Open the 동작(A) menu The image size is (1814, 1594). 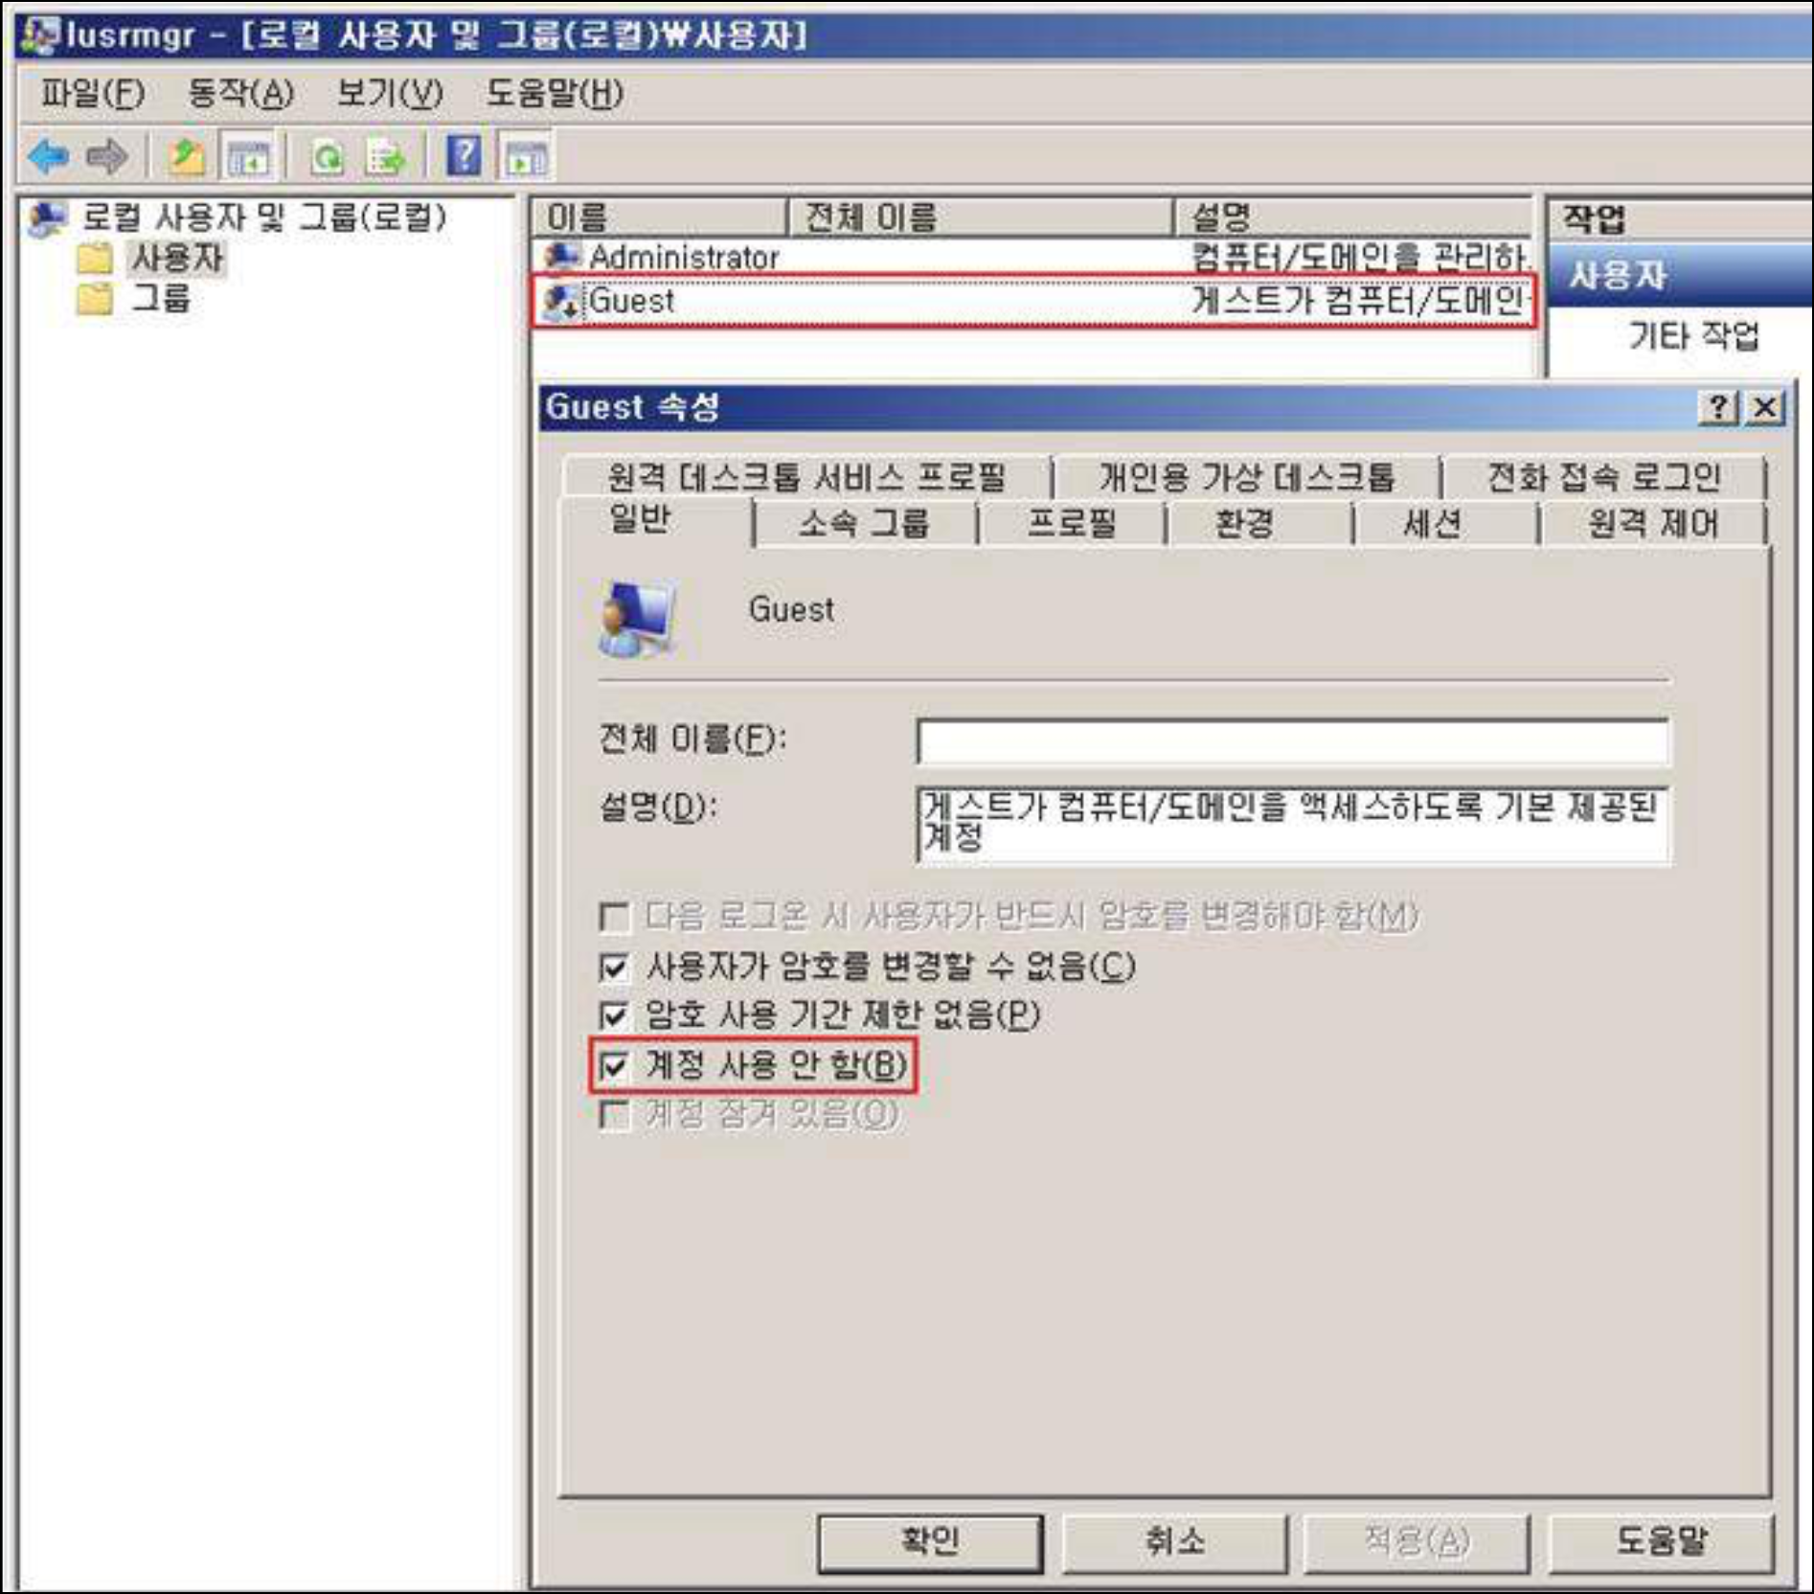pos(241,93)
